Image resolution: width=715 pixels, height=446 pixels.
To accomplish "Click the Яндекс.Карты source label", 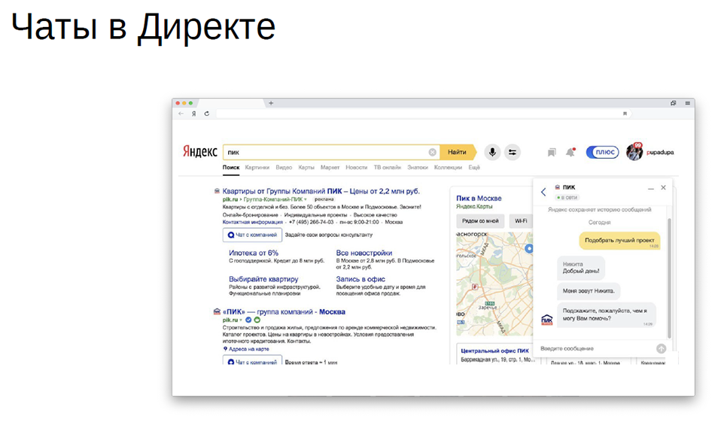I will 474,206.
